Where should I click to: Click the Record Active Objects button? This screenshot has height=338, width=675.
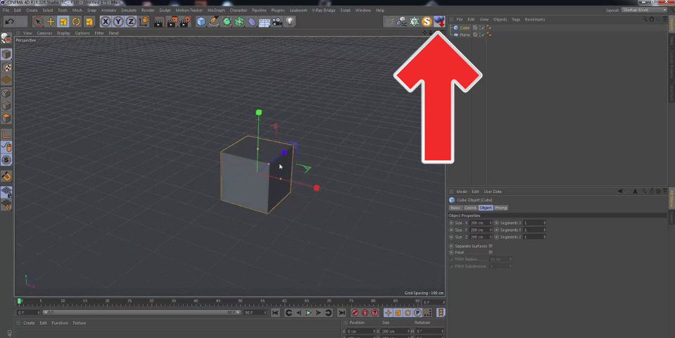pos(355,313)
